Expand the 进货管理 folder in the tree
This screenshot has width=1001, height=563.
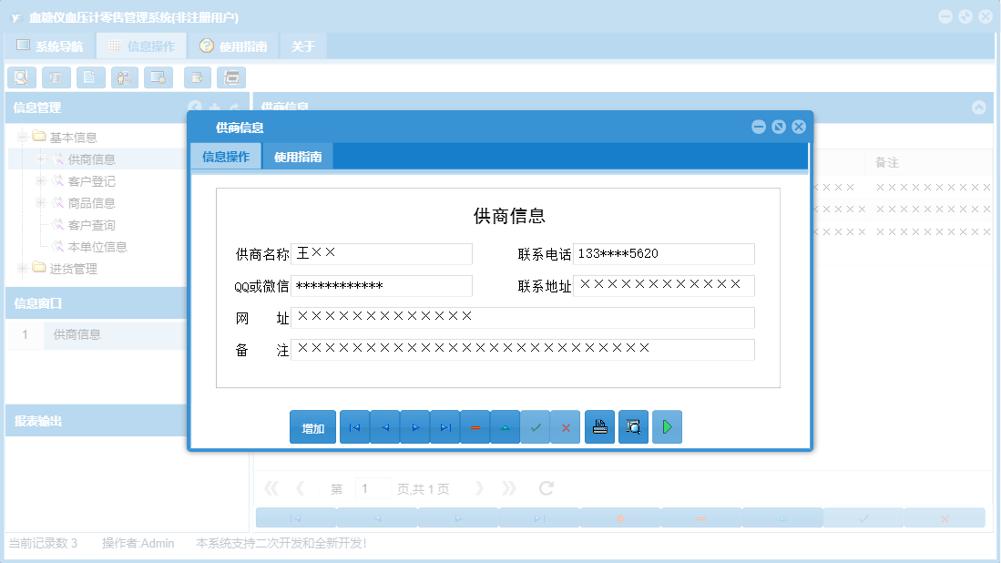tap(20, 268)
